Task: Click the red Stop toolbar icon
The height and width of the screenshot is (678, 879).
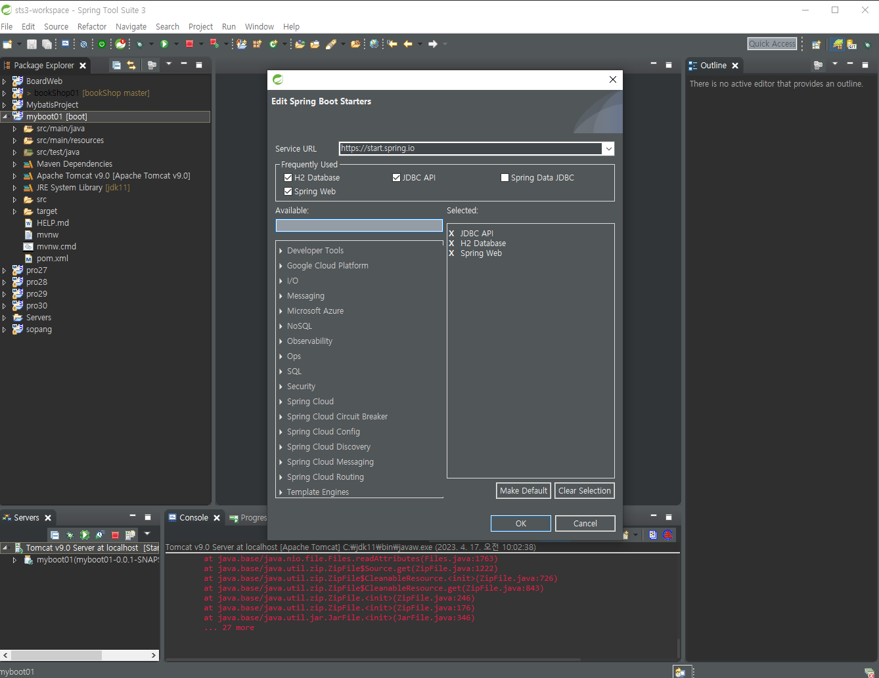Action: [189, 44]
